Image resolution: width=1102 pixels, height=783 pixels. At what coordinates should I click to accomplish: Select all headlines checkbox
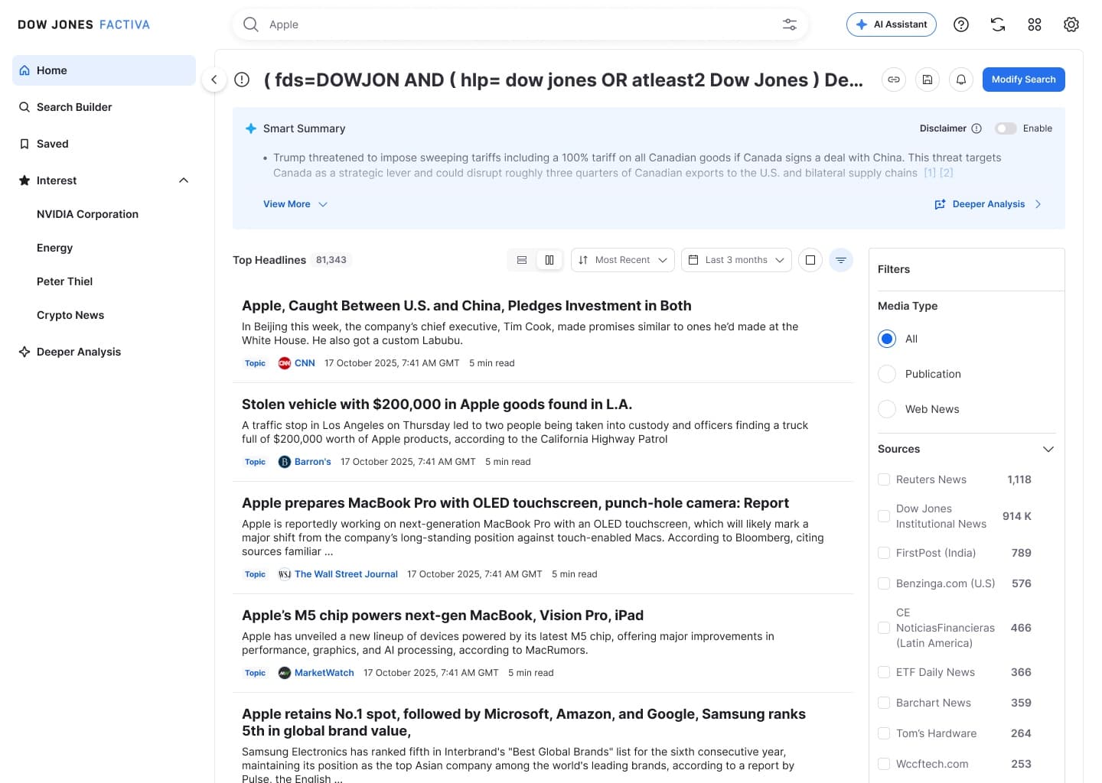point(810,260)
